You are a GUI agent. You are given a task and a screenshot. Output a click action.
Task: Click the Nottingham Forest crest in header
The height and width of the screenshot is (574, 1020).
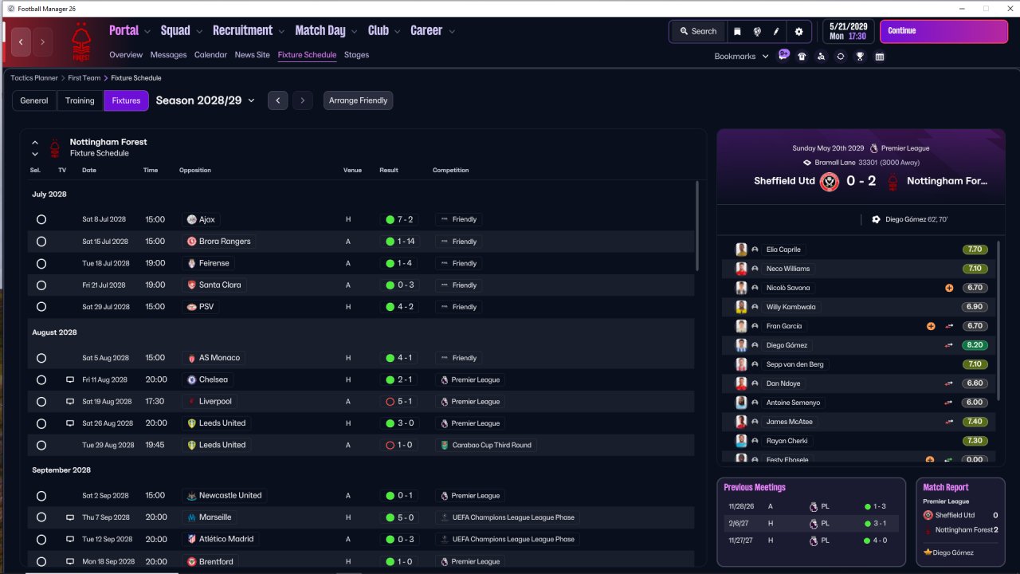click(80, 41)
